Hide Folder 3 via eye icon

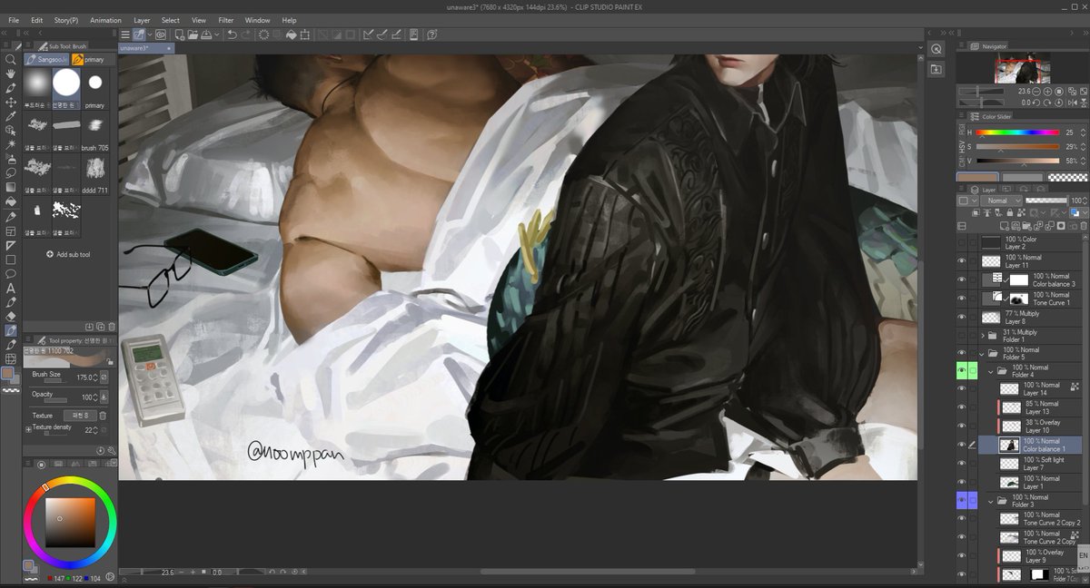[x=962, y=500]
